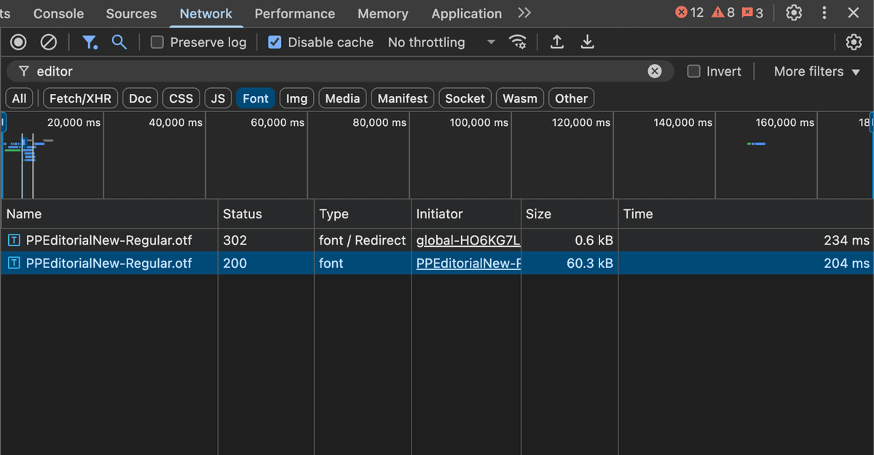Viewport: 874px width, 455px height.
Task: Click the 3 issues counter
Action: point(752,12)
